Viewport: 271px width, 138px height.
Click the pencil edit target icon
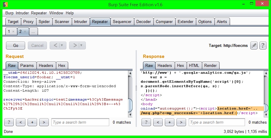click(x=254, y=45)
